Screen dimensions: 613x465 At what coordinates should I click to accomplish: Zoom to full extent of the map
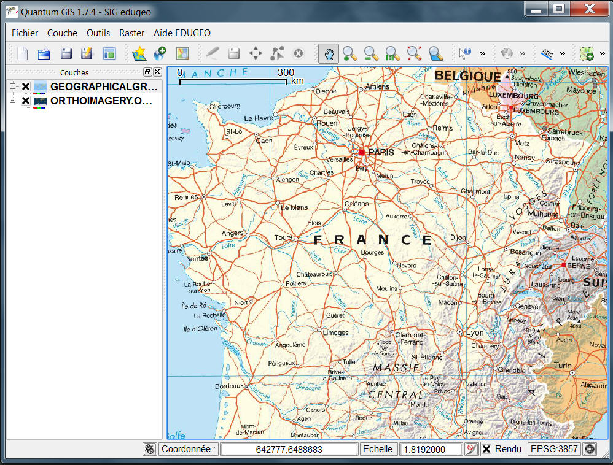(x=414, y=53)
